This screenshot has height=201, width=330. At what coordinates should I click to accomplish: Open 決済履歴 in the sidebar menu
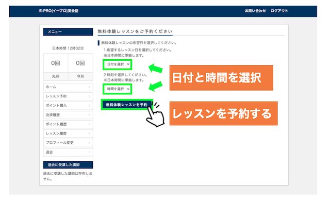(x=68, y=115)
